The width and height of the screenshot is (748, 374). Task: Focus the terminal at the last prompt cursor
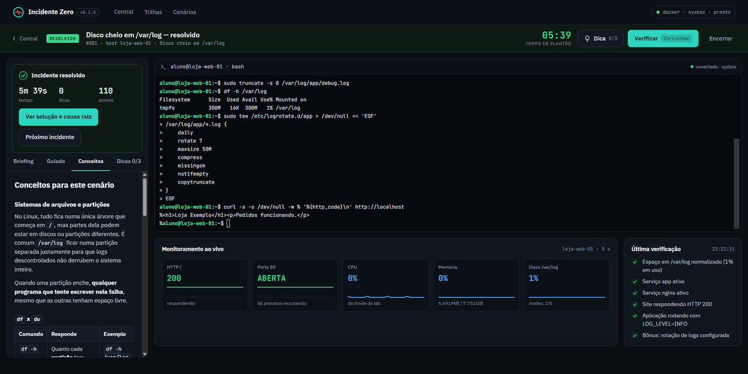228,223
